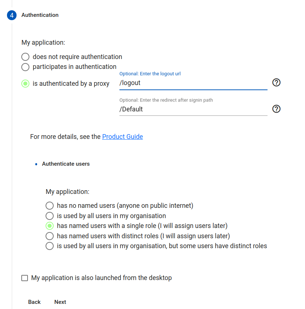Open the Product Guide link
This screenshot has height=309, width=305.
(x=122, y=137)
